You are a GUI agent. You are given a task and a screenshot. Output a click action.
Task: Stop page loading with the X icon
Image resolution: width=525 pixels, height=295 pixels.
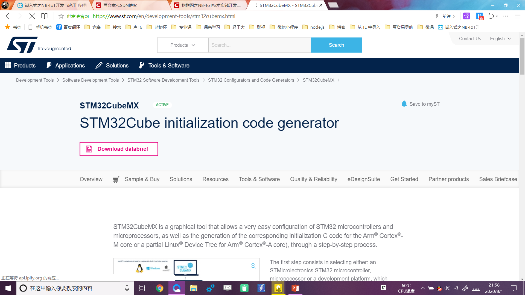click(x=32, y=16)
